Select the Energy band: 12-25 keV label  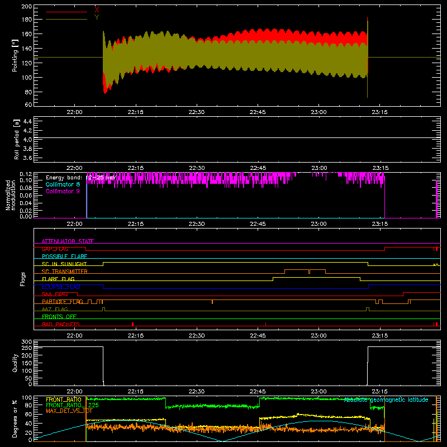(81, 178)
